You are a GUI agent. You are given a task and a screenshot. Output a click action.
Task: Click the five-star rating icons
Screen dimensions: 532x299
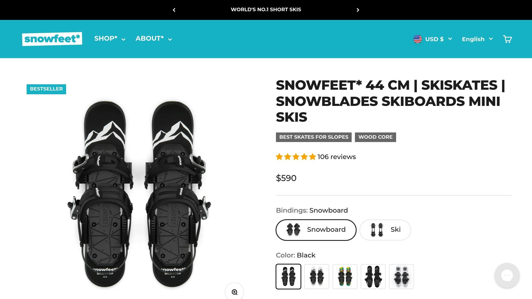tap(296, 157)
